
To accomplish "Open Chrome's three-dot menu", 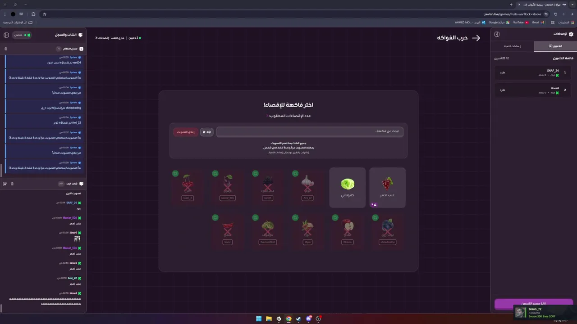I will tap(5, 14).
